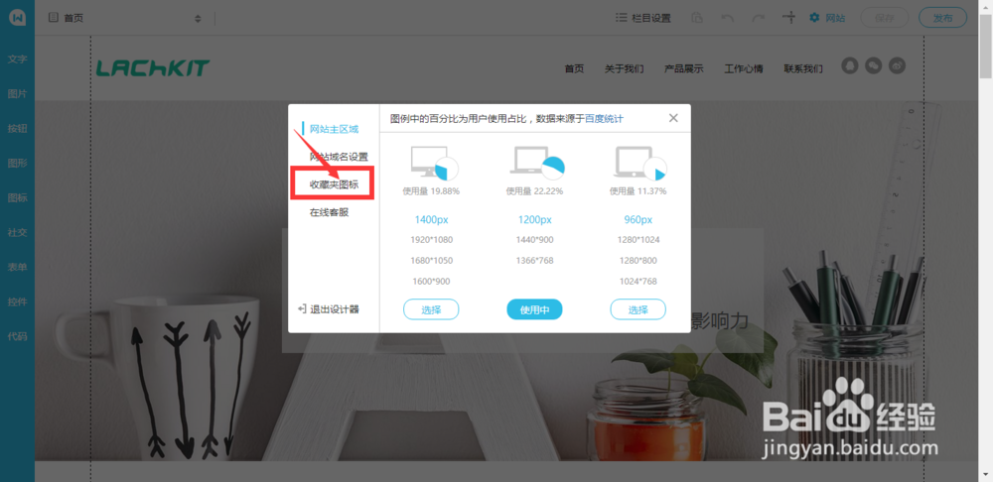
Task: Select 图片 in the left sidebar
Action: [x=17, y=93]
